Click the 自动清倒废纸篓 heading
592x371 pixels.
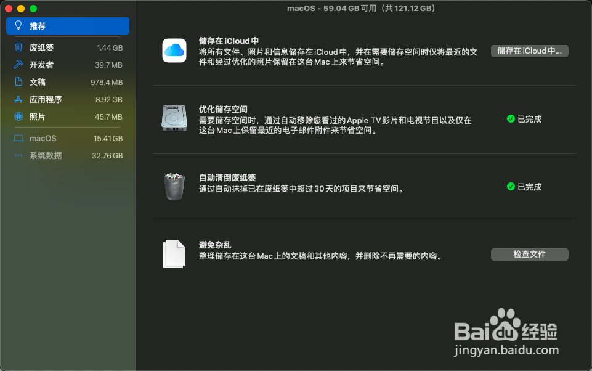tap(227, 177)
